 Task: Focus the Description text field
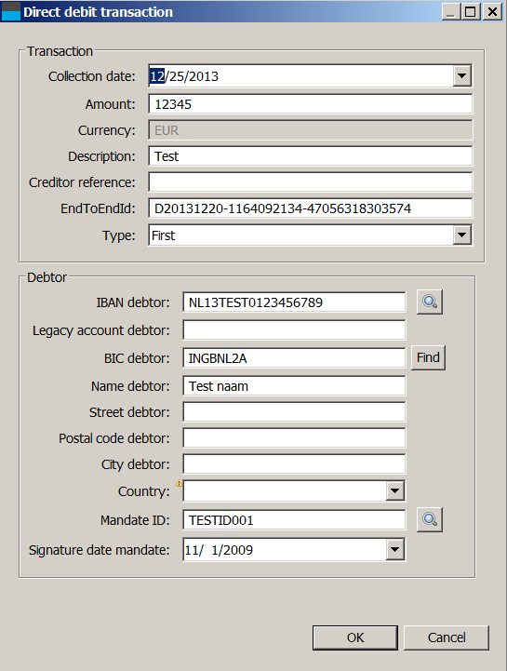click(x=310, y=156)
